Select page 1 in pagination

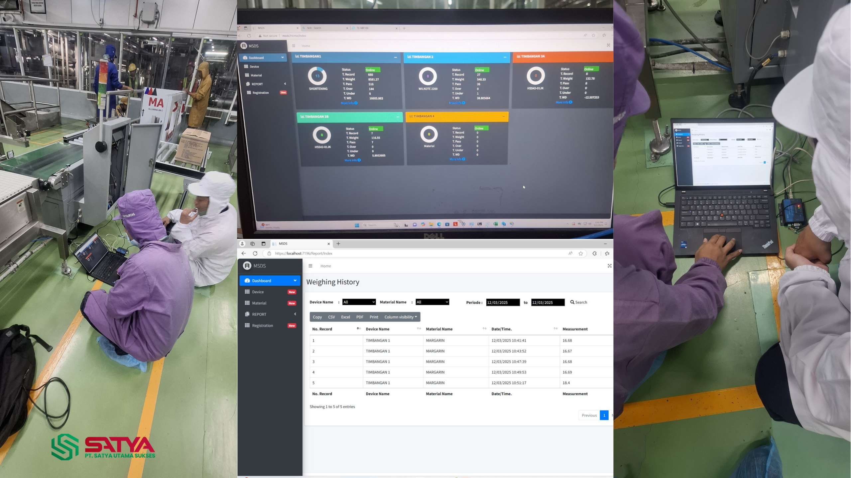click(604, 415)
